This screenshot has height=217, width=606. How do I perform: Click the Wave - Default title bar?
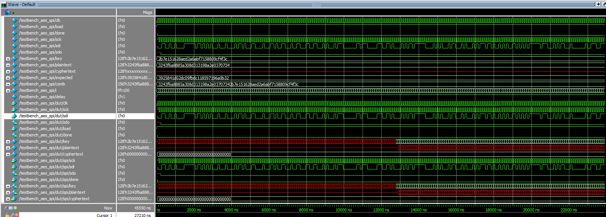(x=303, y=4)
